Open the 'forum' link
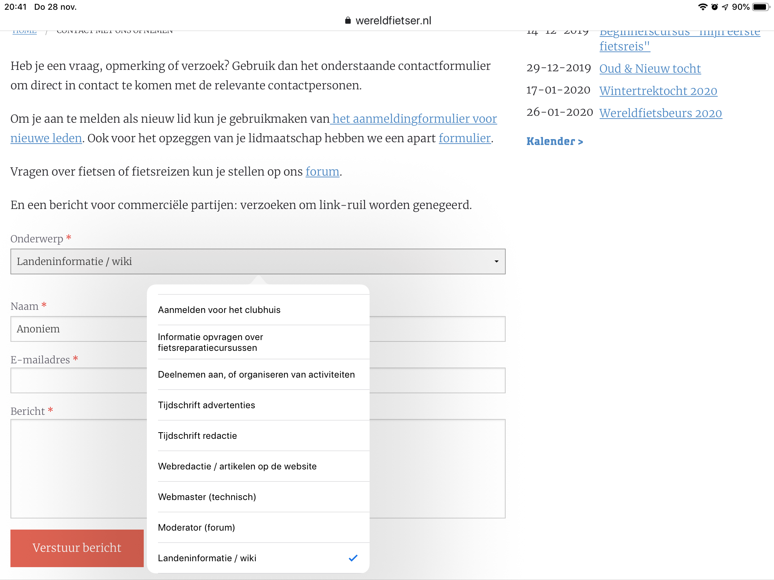The width and height of the screenshot is (774, 580). [322, 172]
